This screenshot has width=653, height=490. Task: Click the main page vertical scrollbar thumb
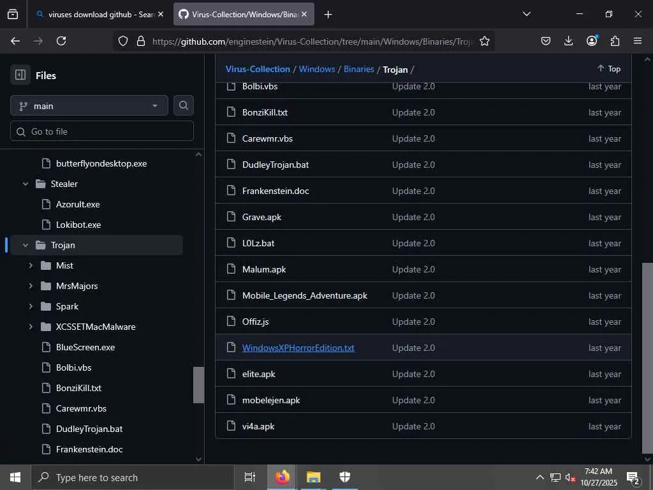(647, 358)
